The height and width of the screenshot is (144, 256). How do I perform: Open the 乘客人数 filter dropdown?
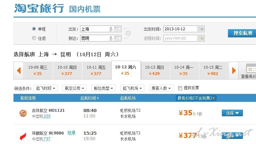click(161, 88)
